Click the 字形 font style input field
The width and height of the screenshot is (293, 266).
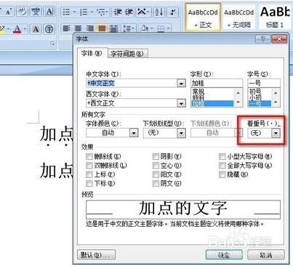pyautogui.click(x=217, y=84)
